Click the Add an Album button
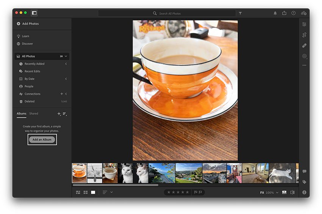Image resolution: width=322 pixels, height=214 pixels. point(42,140)
